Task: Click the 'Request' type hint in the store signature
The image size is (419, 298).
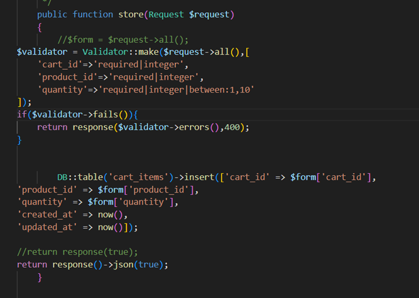Action: (167, 15)
